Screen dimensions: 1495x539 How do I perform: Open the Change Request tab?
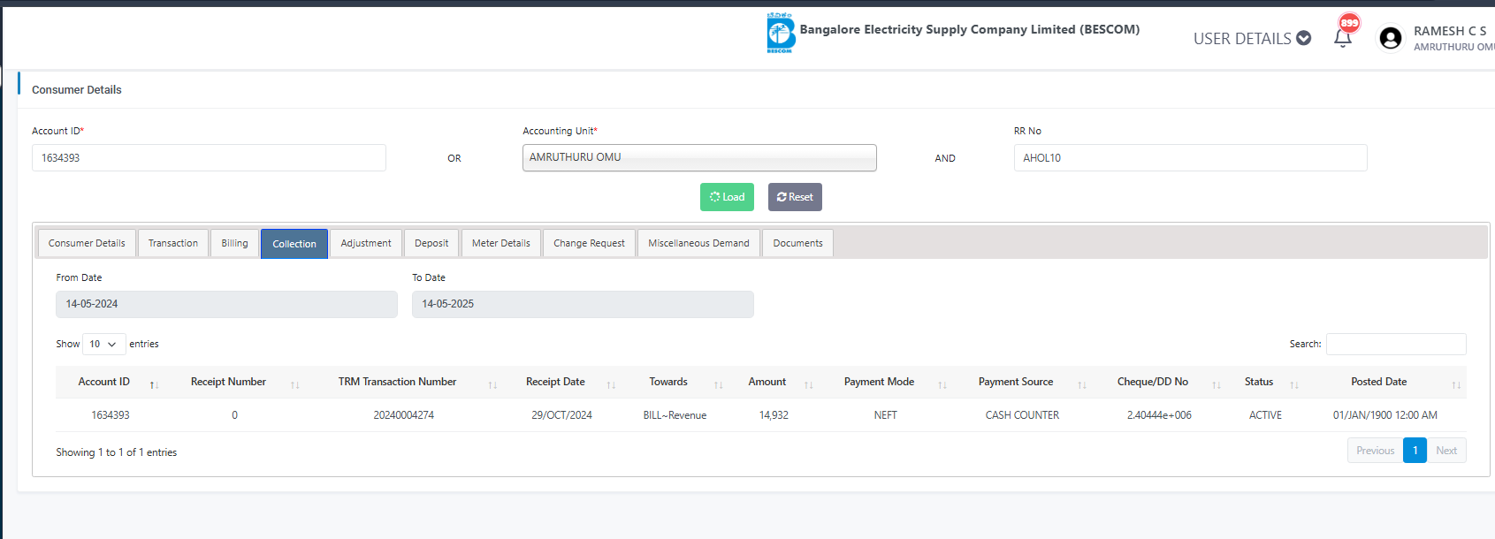click(x=589, y=243)
